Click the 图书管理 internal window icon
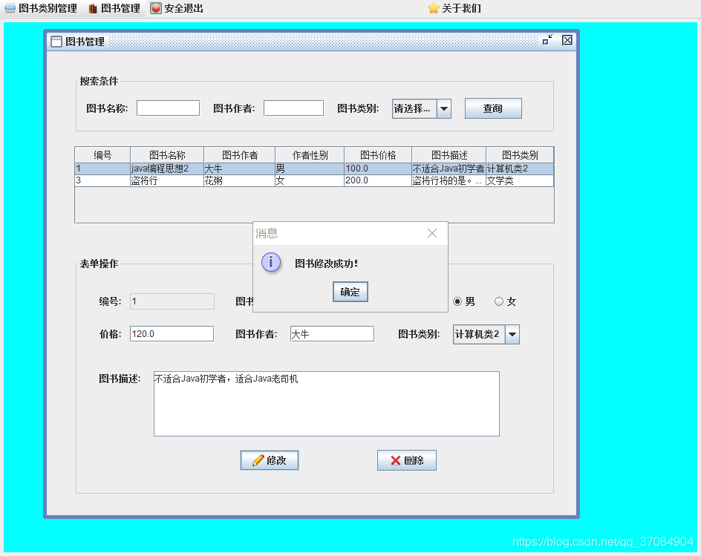Viewport: 701px width, 556px height. click(x=56, y=42)
